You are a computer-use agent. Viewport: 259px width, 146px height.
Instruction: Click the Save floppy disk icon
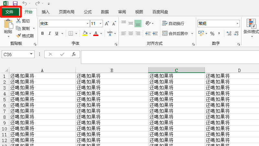tap(15, 4)
